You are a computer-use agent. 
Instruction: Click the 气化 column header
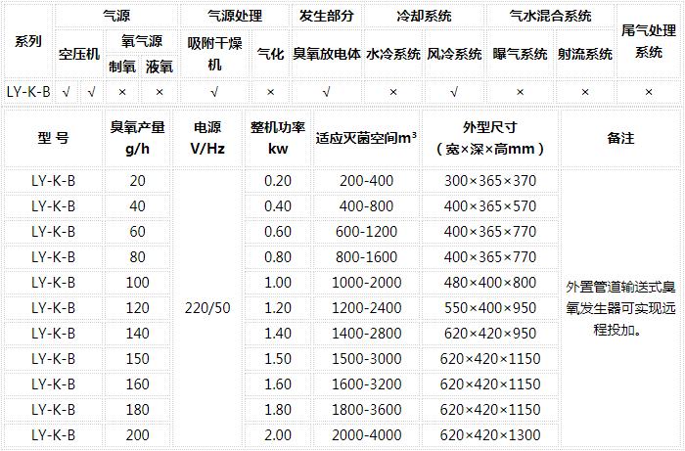(270, 54)
